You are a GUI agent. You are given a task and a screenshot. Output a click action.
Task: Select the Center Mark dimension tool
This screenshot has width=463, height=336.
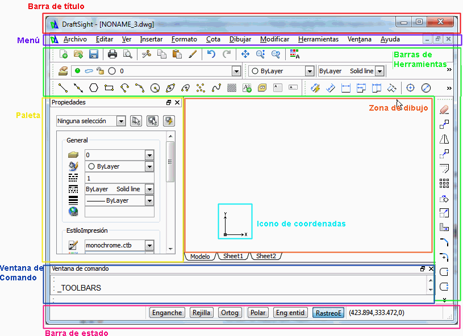410,87
